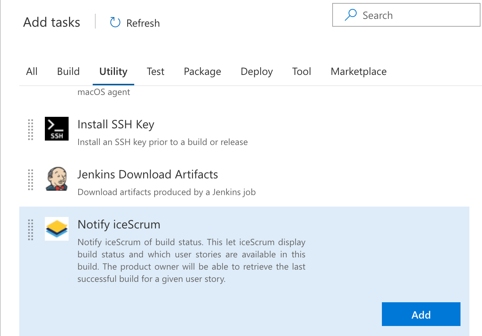Click the 'Add tasks' heading

tap(52, 22)
